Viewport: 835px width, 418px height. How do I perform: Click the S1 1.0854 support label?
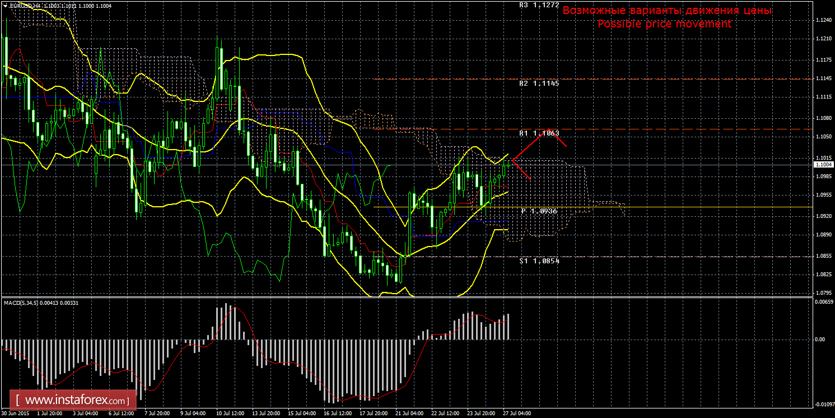point(539,261)
